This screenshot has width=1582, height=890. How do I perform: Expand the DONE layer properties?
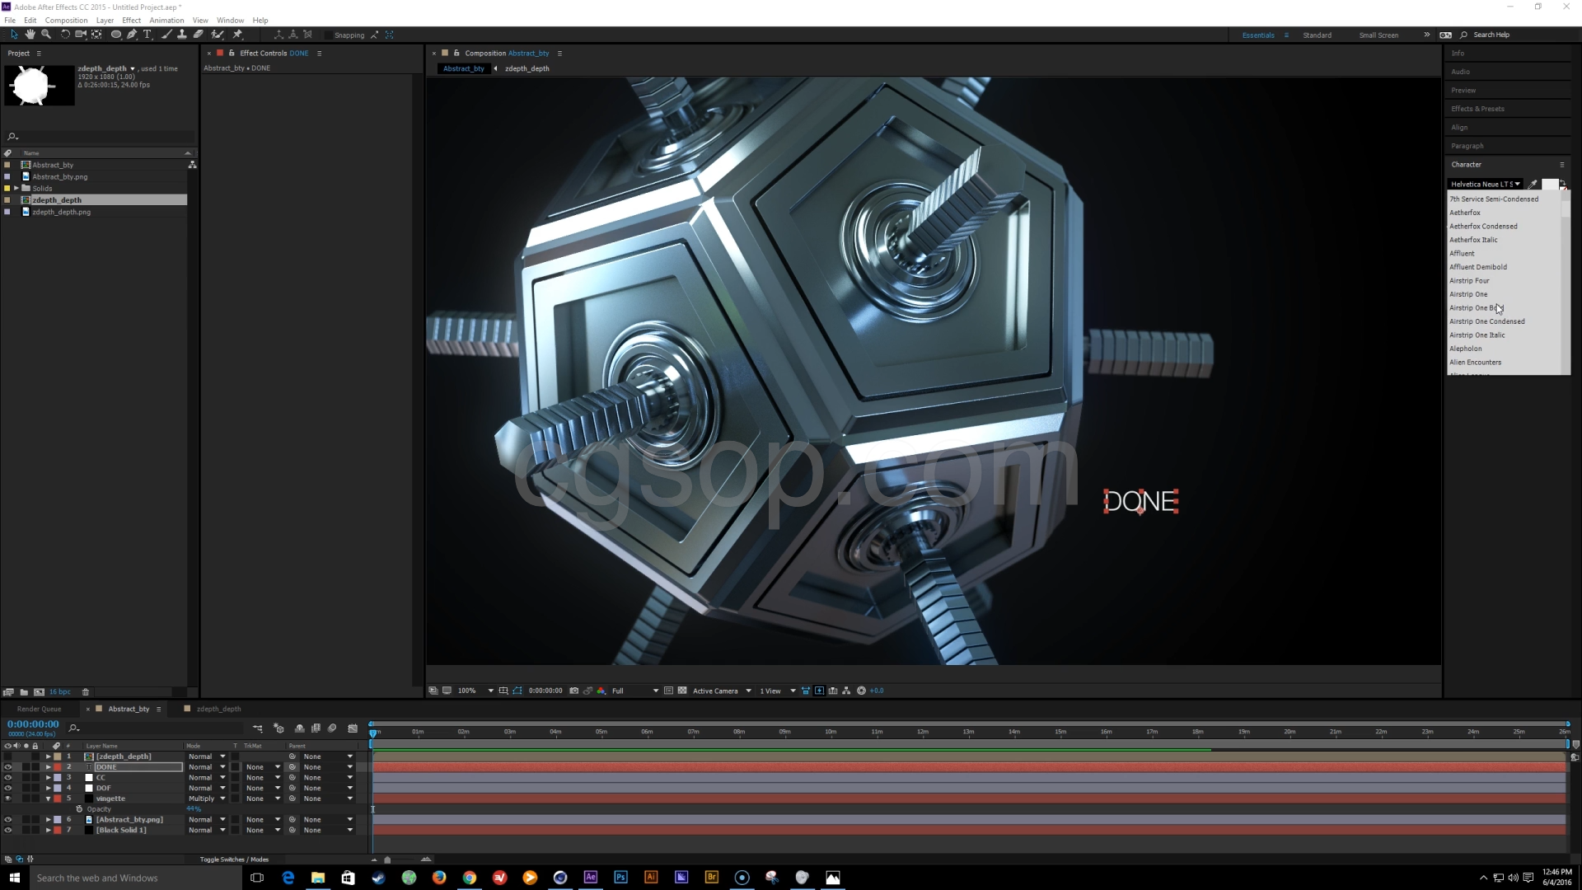49,767
